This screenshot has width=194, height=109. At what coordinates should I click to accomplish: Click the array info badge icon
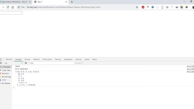(38, 72)
